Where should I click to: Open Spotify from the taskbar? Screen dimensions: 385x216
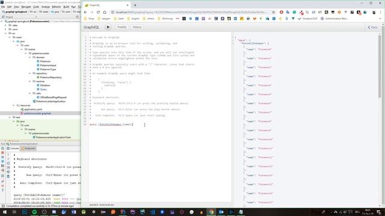point(34,212)
